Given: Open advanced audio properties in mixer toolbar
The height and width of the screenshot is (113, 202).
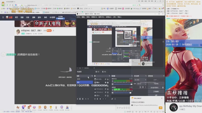Looking at the screenshot, I should [x=112, y=99].
